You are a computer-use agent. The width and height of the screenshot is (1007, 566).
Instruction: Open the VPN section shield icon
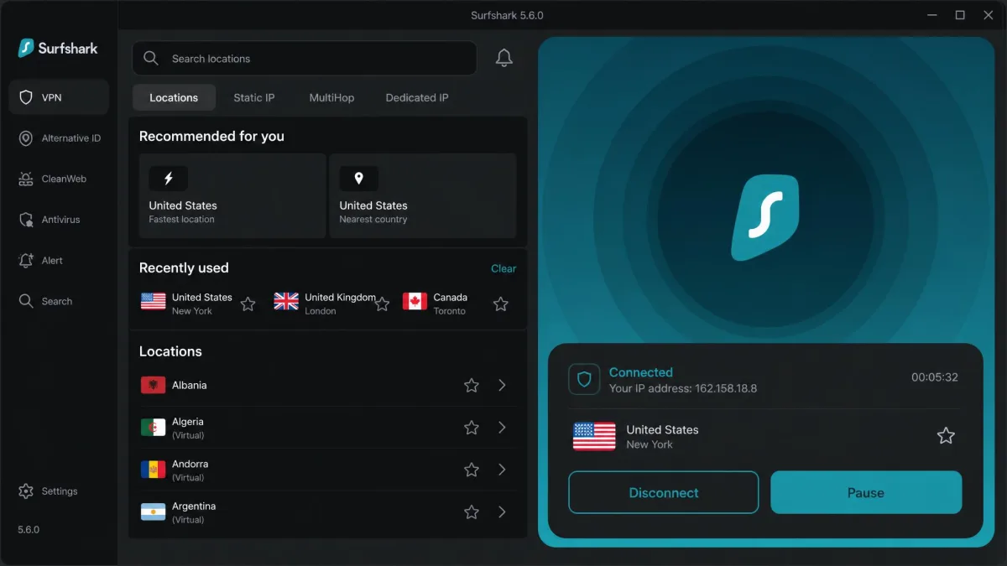coord(26,97)
